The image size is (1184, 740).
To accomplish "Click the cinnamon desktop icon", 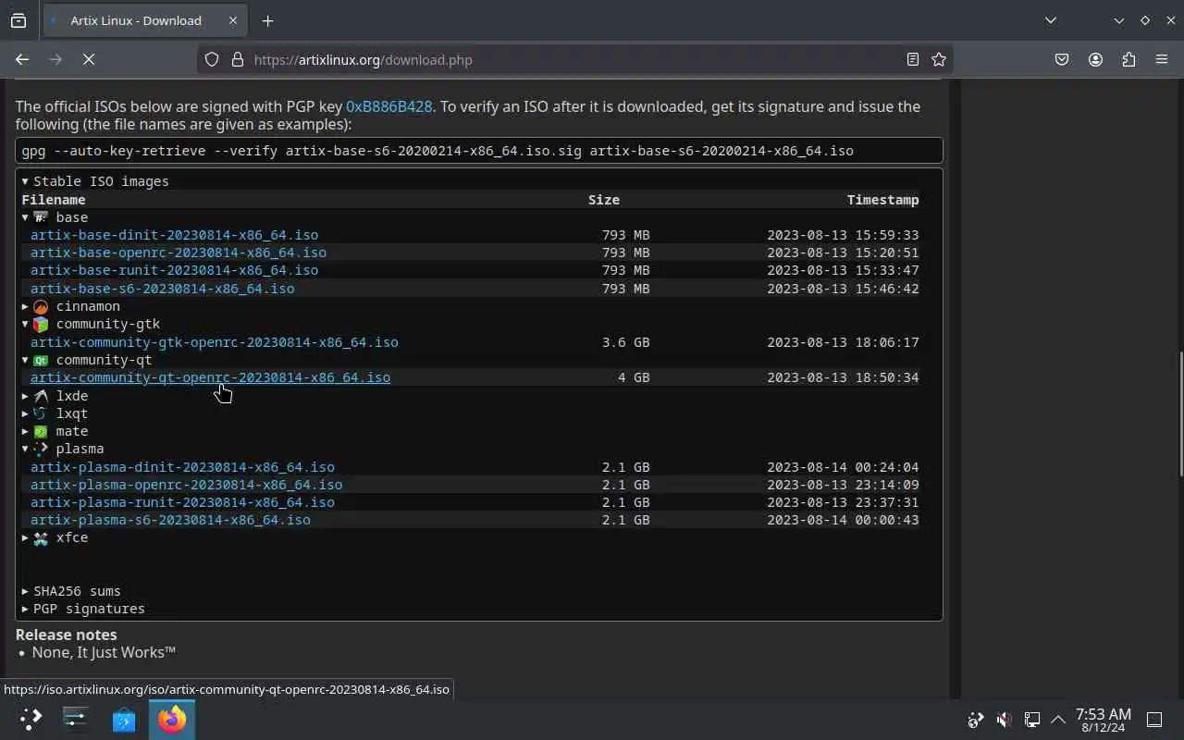I will coord(41,306).
